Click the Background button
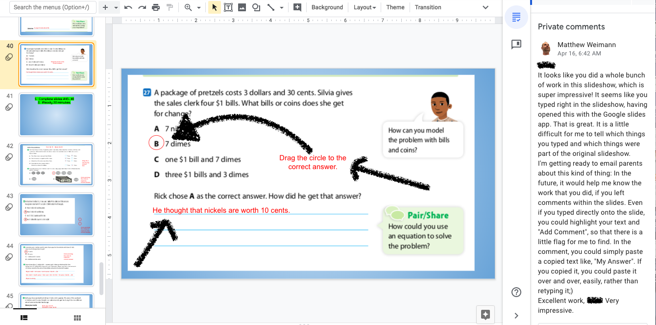This screenshot has width=656, height=325. (x=327, y=7)
